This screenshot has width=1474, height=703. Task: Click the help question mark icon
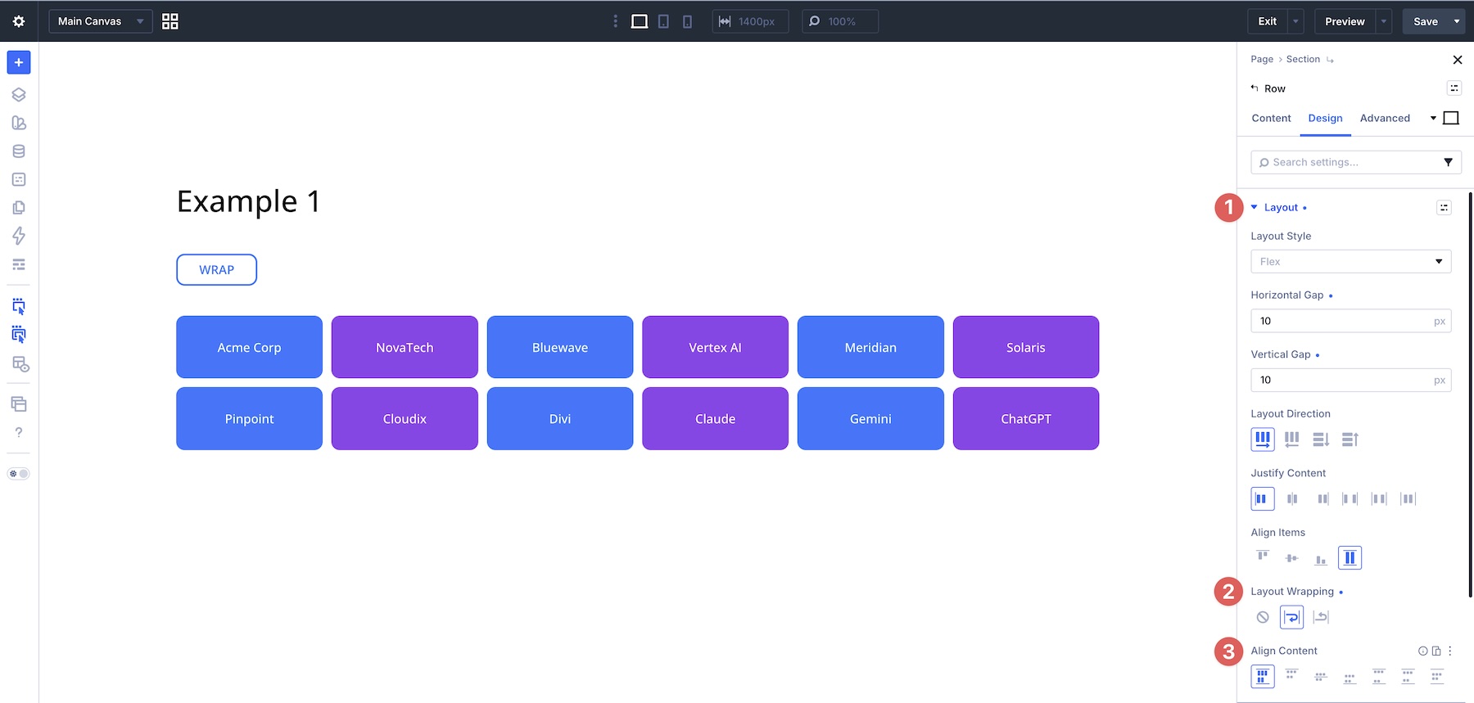(x=19, y=432)
